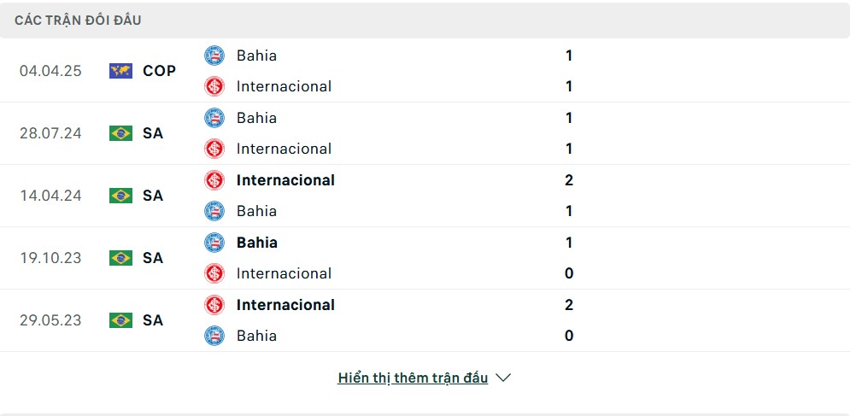Click Internacional crest in 14.04.24 match
The width and height of the screenshot is (851, 416).
point(214,180)
